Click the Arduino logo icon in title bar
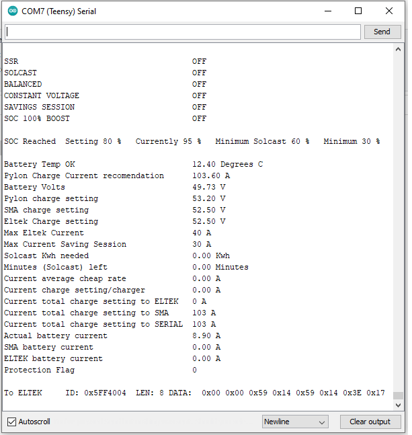This screenshot has width=412, height=435. click(x=13, y=11)
